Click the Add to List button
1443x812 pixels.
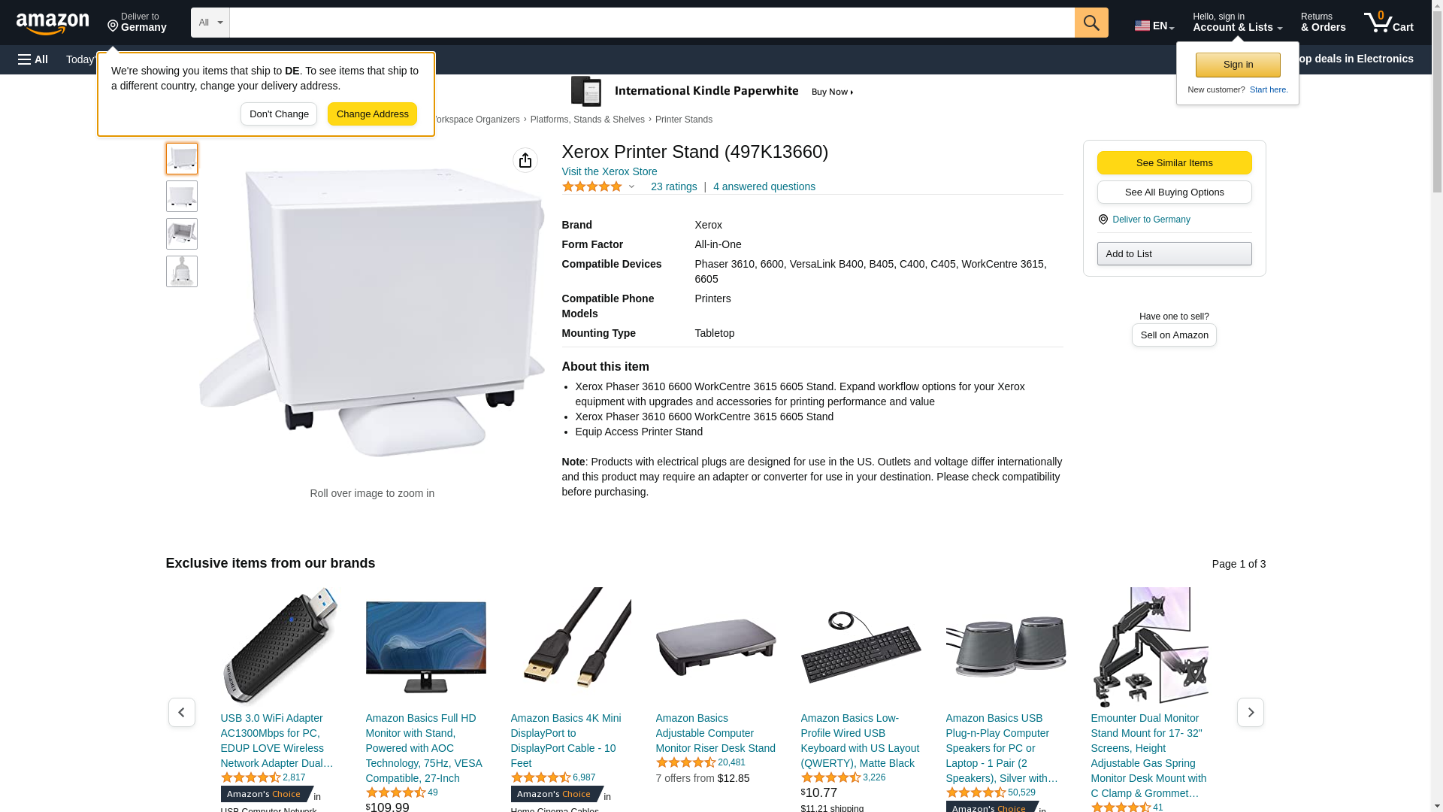click(x=1174, y=254)
